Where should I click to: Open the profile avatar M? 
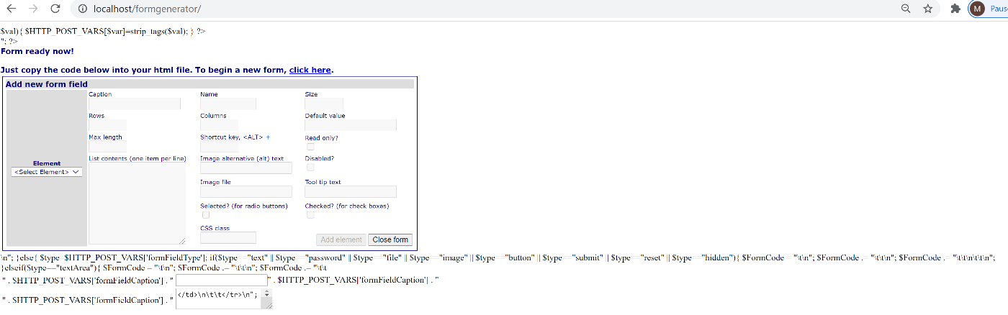pyautogui.click(x=977, y=9)
